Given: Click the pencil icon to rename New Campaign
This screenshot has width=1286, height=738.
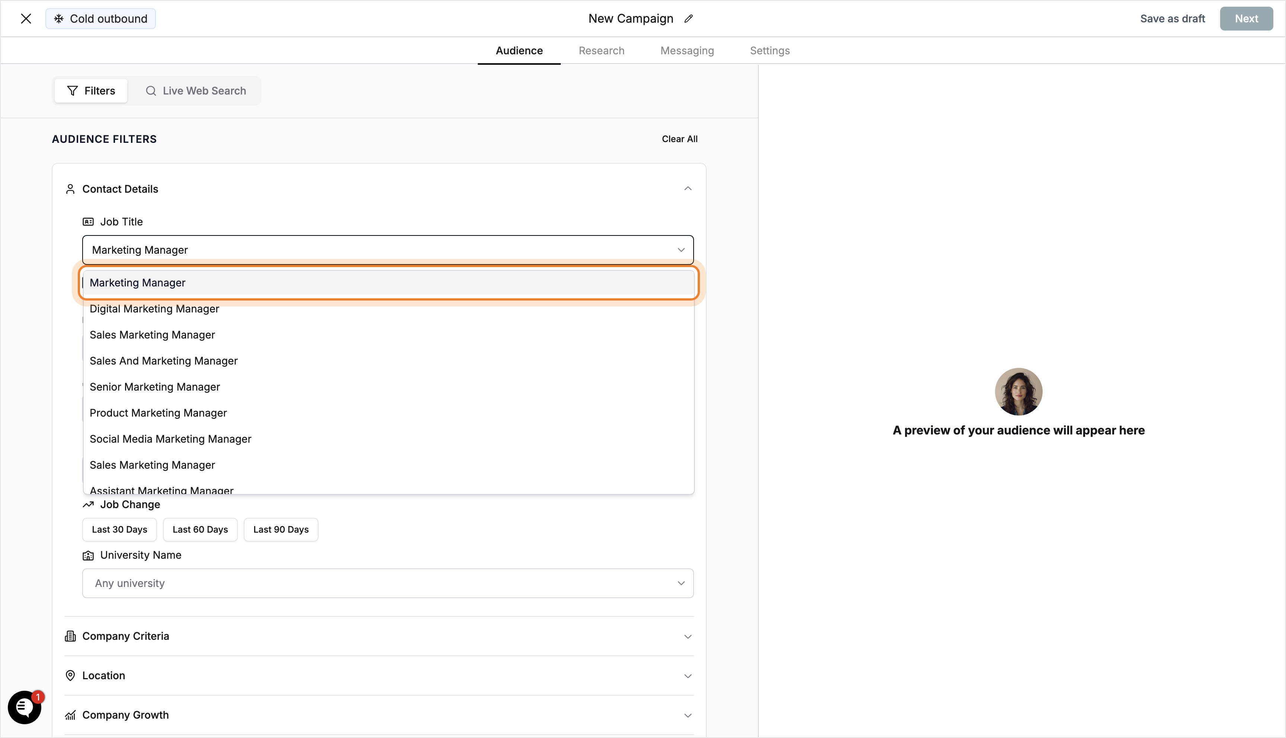Looking at the screenshot, I should coord(688,18).
